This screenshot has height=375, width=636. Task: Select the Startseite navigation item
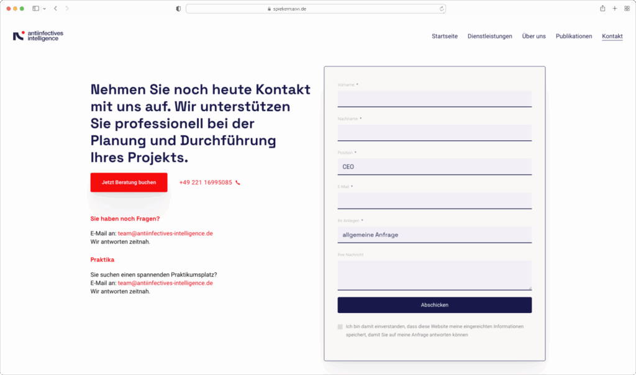tap(444, 36)
